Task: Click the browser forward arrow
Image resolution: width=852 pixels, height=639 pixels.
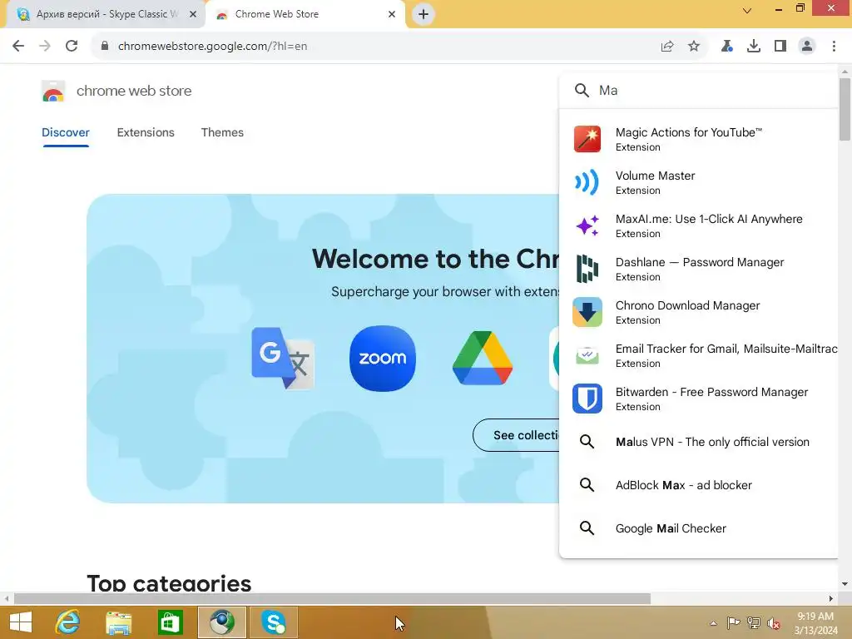Action: pos(45,46)
